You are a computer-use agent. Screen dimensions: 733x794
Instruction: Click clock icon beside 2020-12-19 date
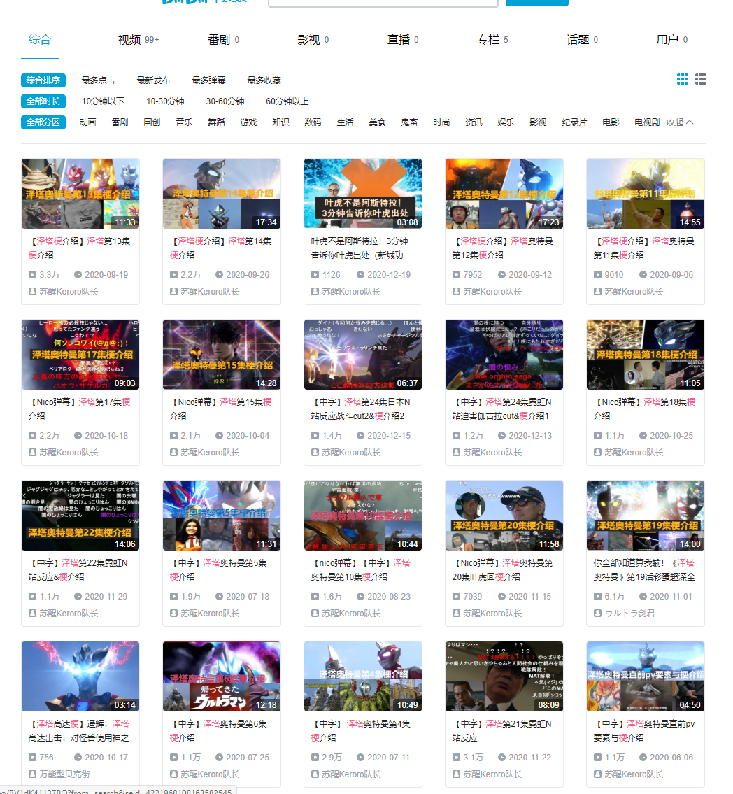click(x=360, y=274)
